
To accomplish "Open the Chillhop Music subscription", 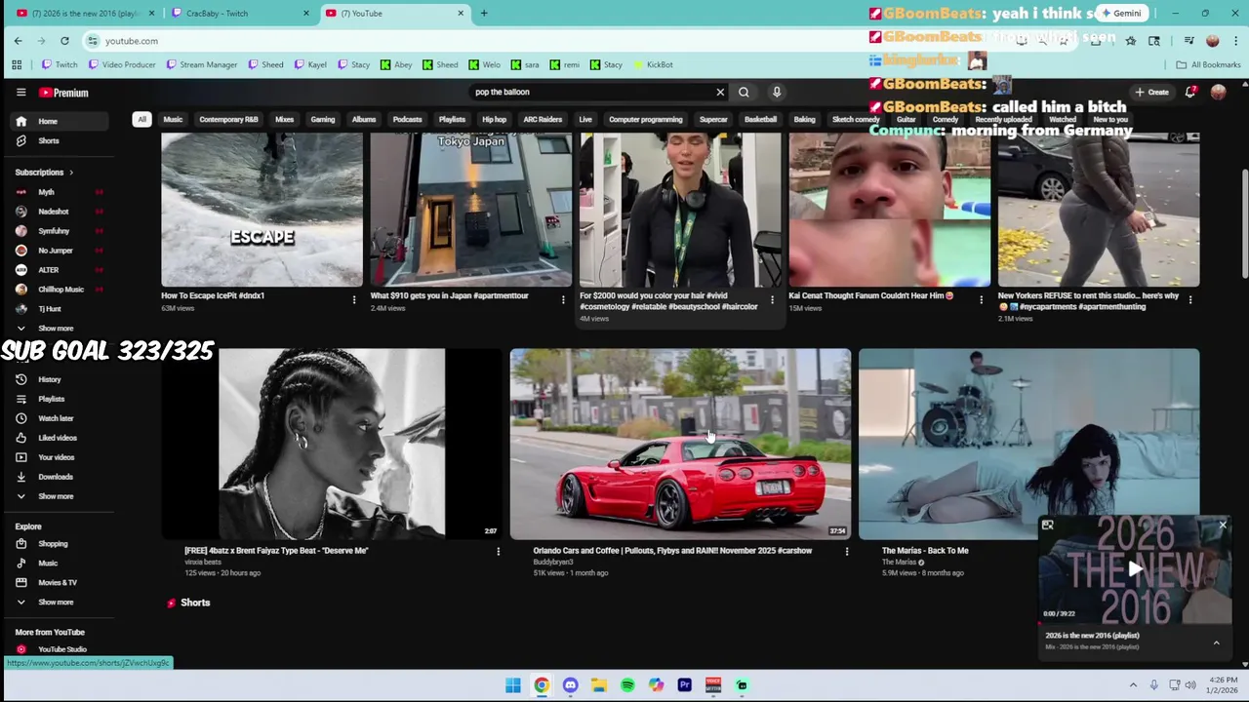I will click(x=59, y=290).
